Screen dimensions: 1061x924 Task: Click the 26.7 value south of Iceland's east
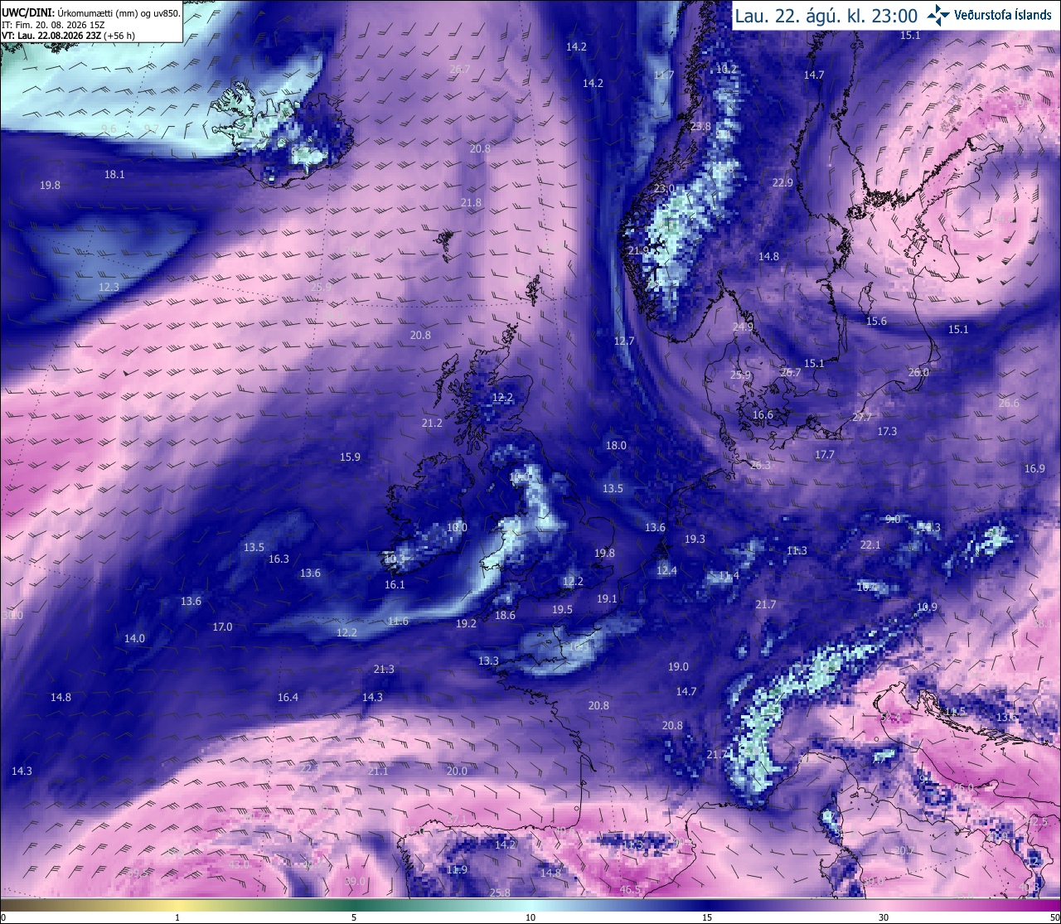click(x=460, y=70)
